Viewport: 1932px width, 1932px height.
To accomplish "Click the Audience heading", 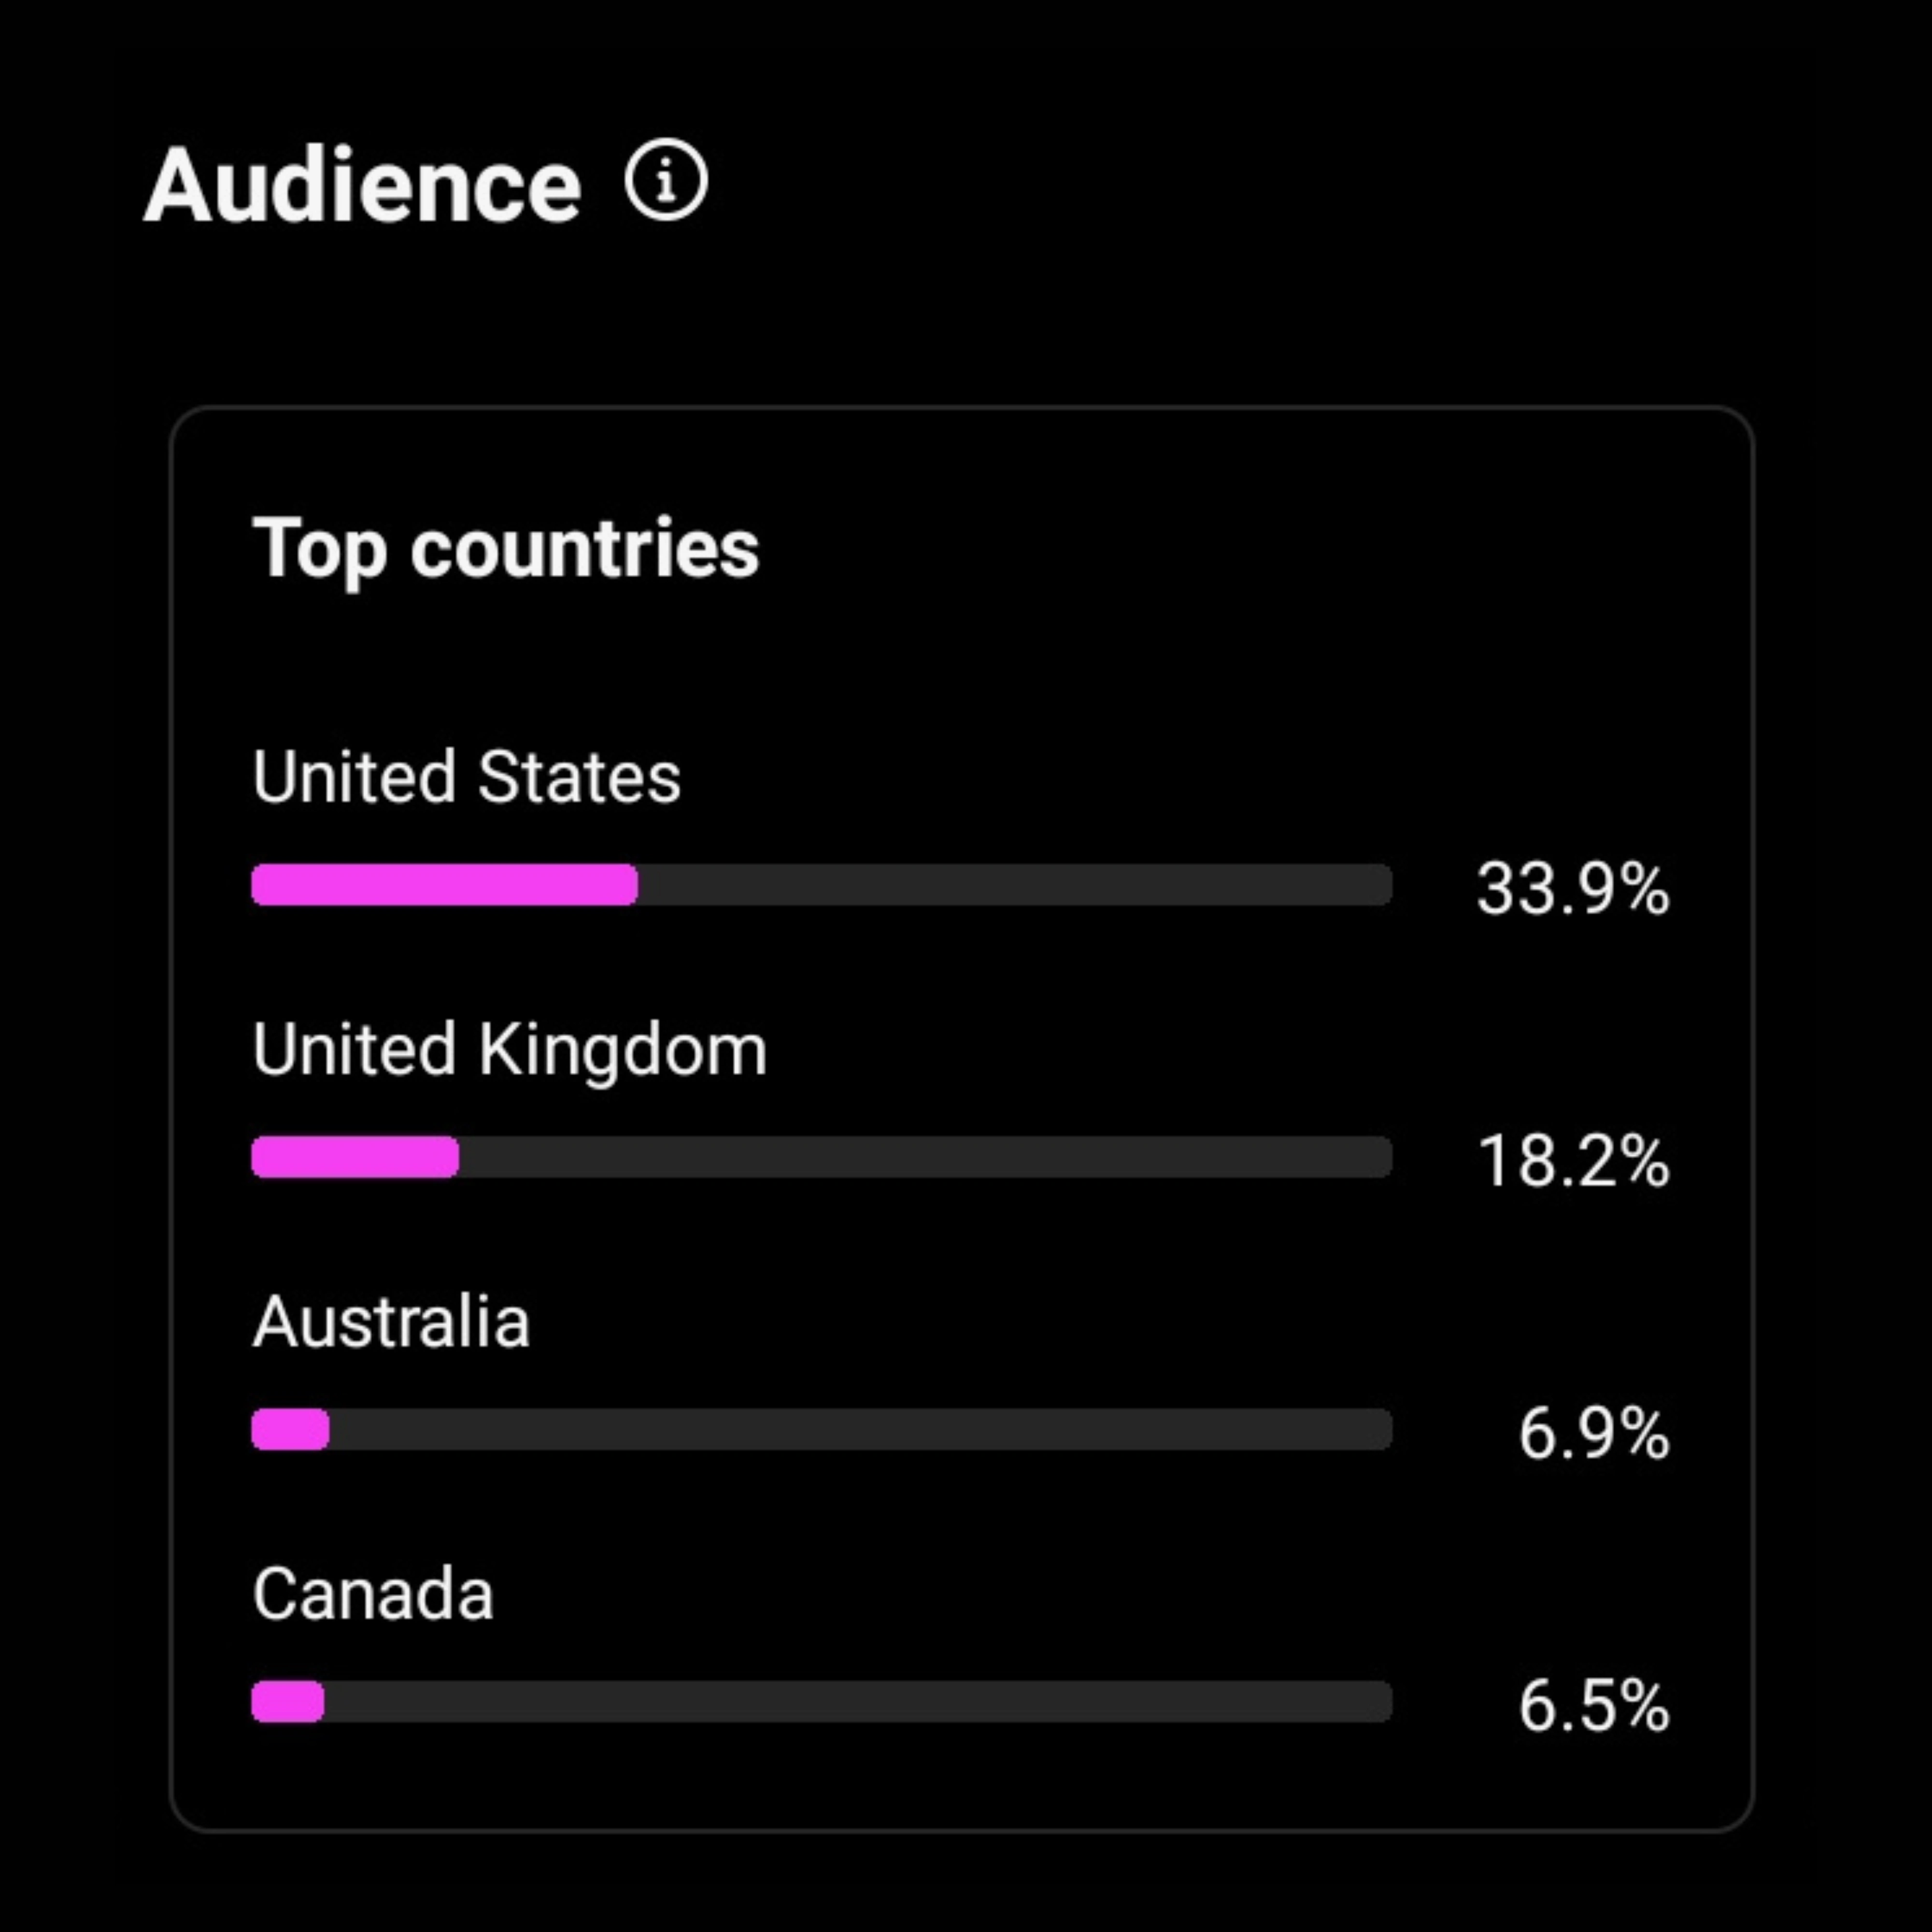I will 362,185.
